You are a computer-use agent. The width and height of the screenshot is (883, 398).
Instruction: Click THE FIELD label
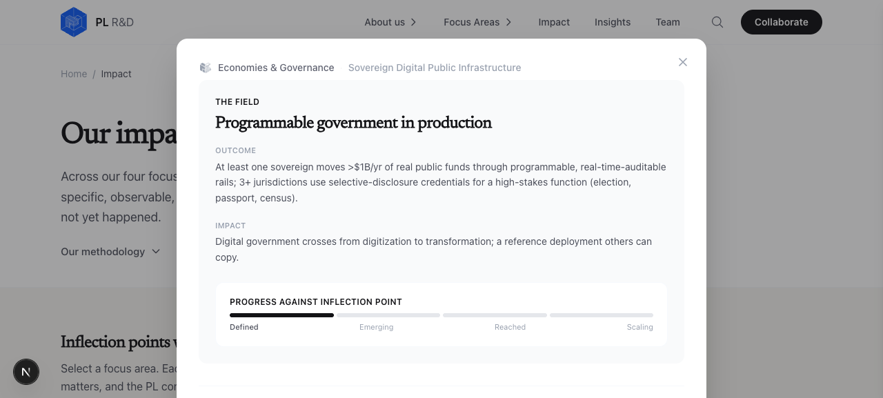click(237, 102)
